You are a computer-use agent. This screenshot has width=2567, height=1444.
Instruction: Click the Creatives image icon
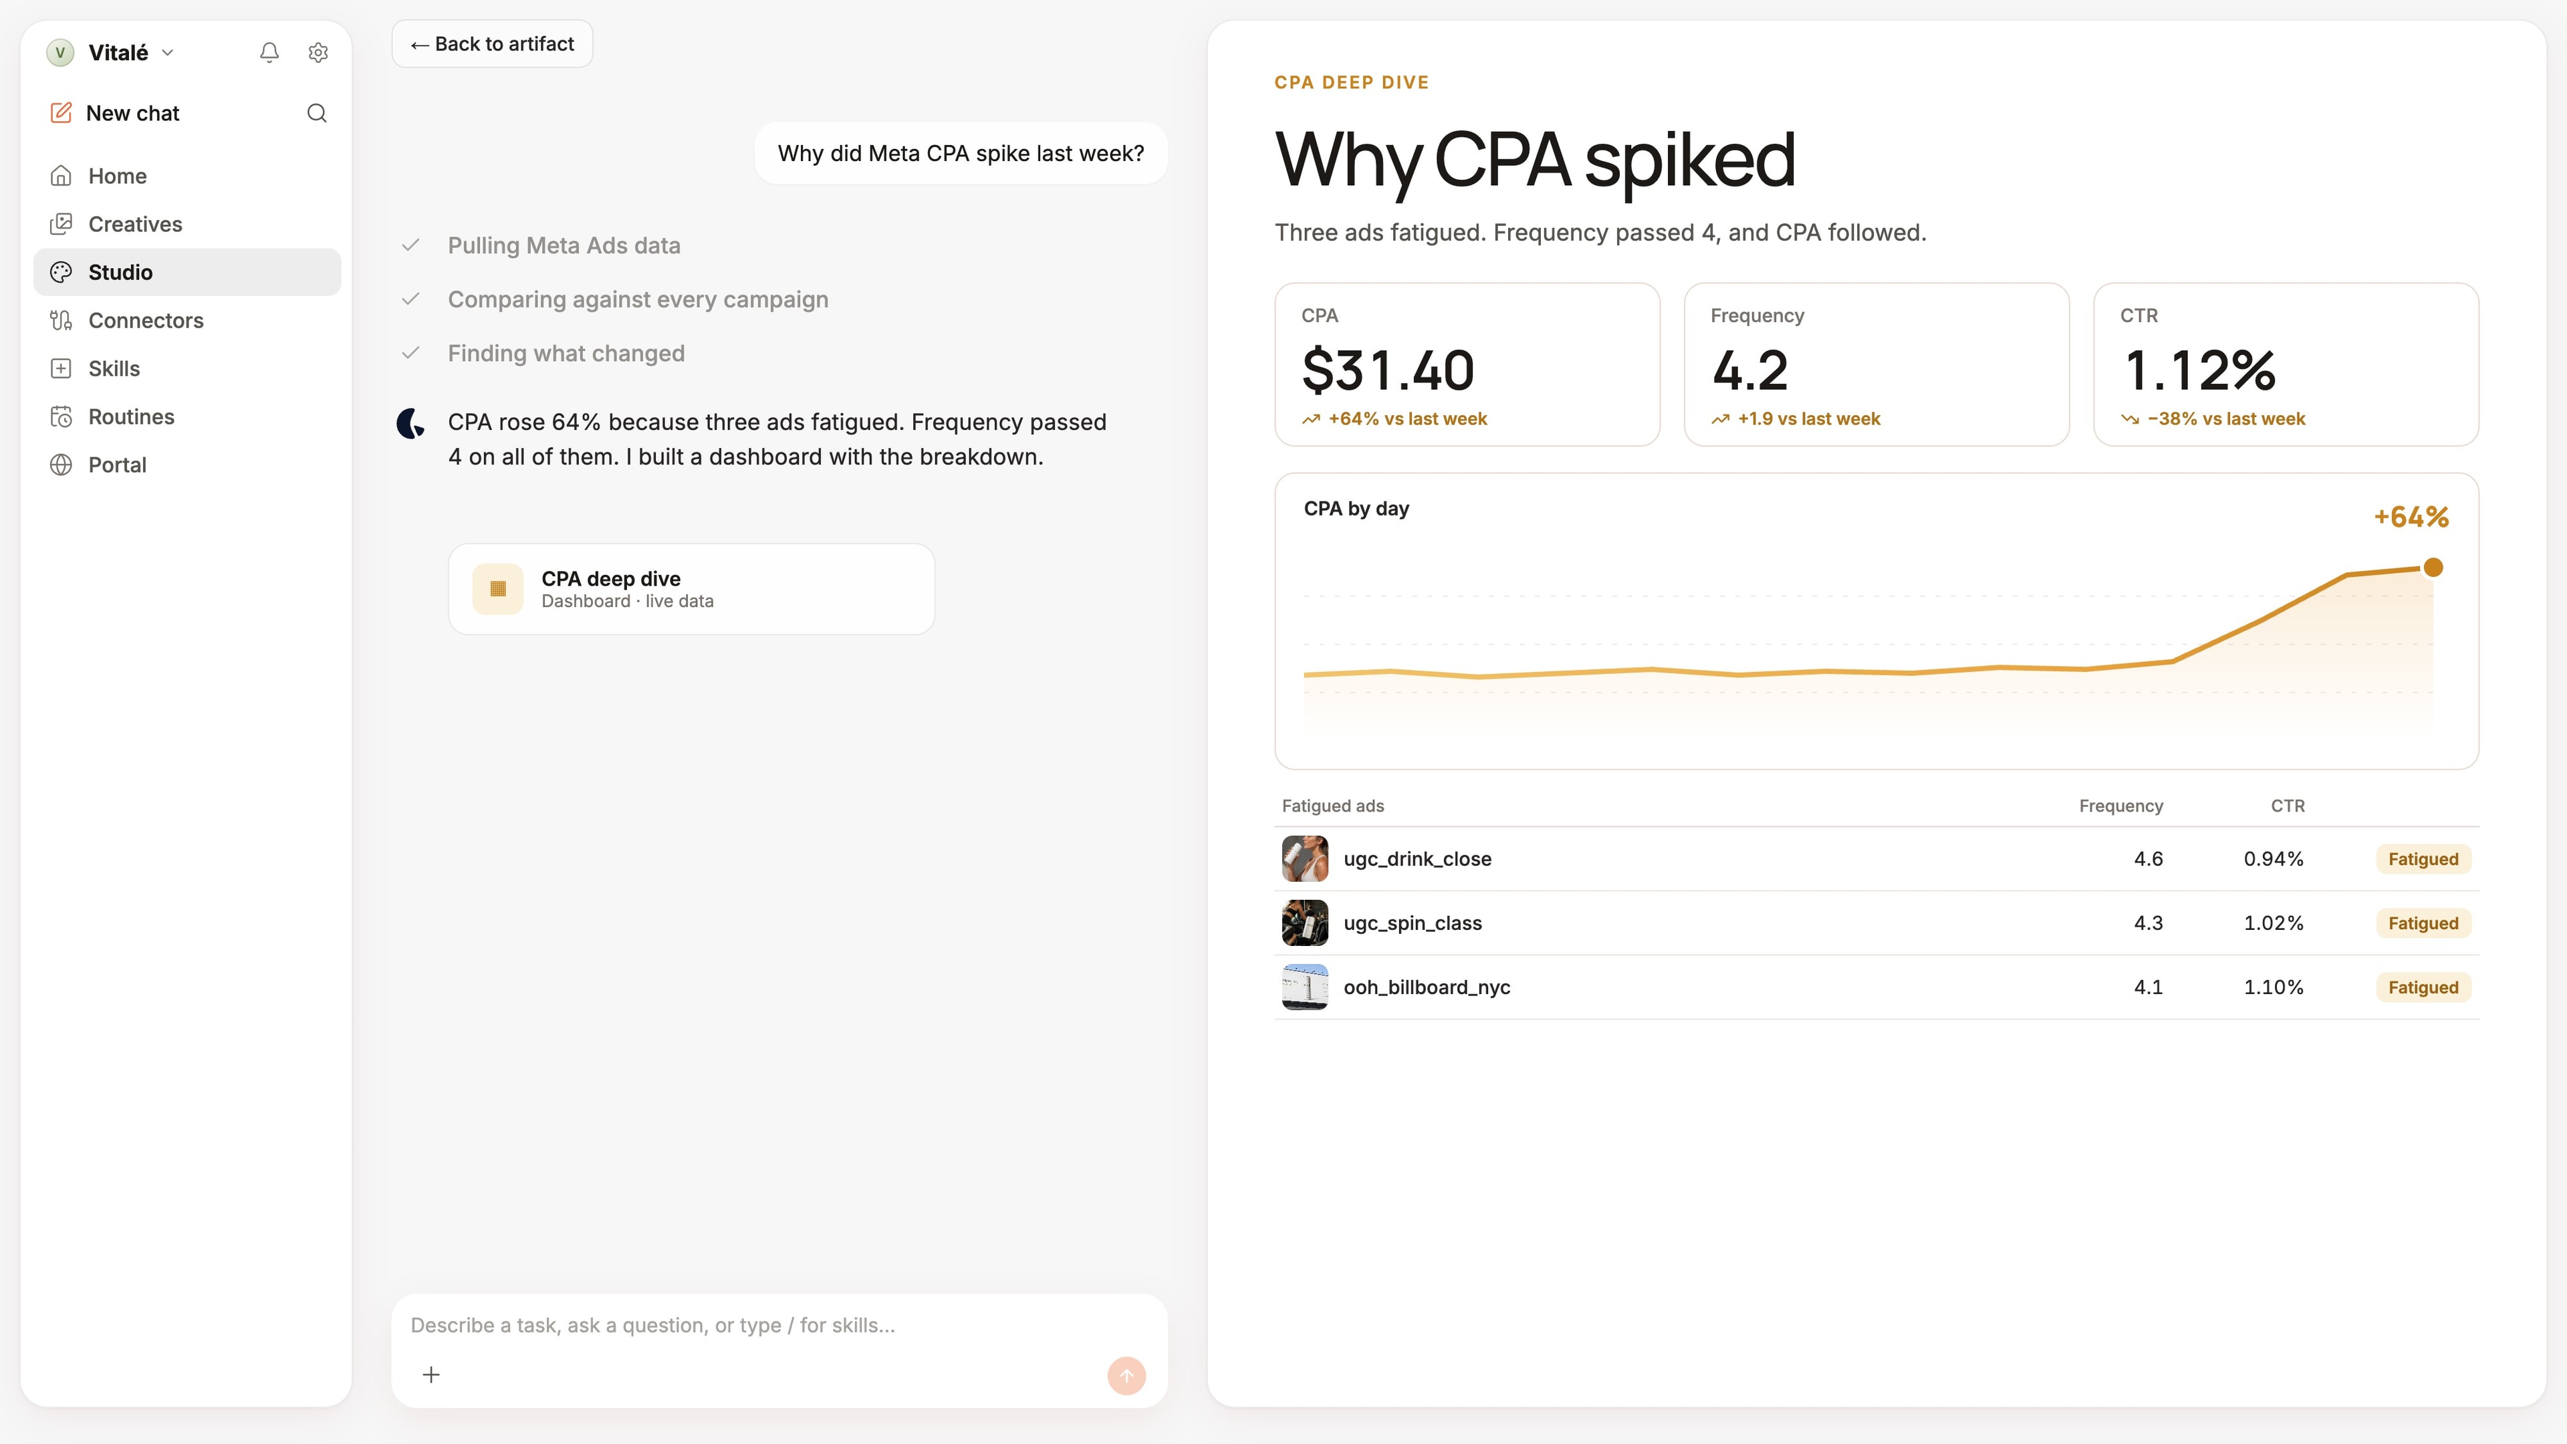click(x=61, y=224)
